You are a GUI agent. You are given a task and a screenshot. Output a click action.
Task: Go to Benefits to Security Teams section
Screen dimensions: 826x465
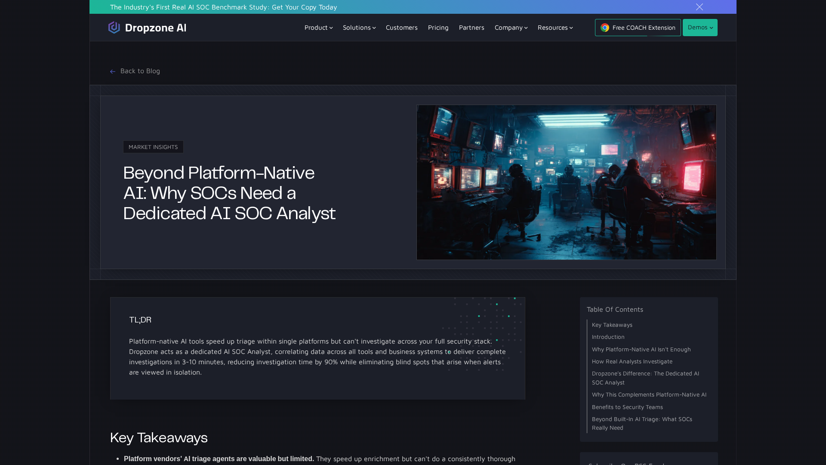627,407
